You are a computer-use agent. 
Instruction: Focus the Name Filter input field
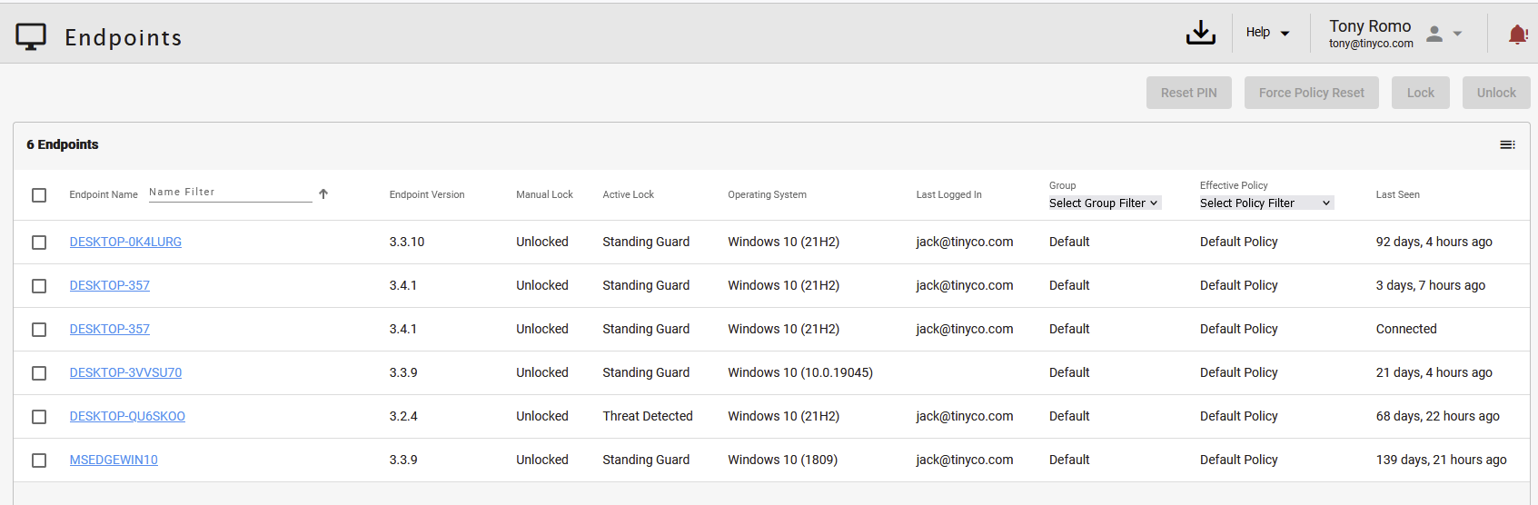click(x=230, y=193)
